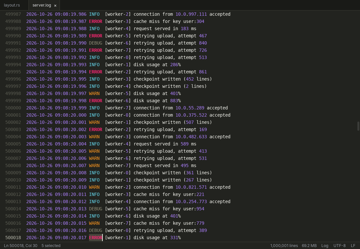
Task: Click IP address 10.0.821.571
Action: 191,187
